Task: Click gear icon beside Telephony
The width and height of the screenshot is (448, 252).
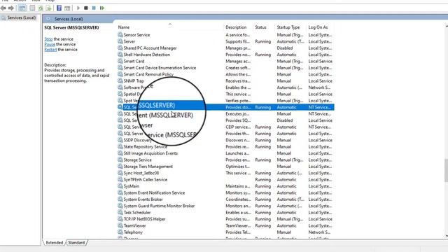Action: click(120, 232)
